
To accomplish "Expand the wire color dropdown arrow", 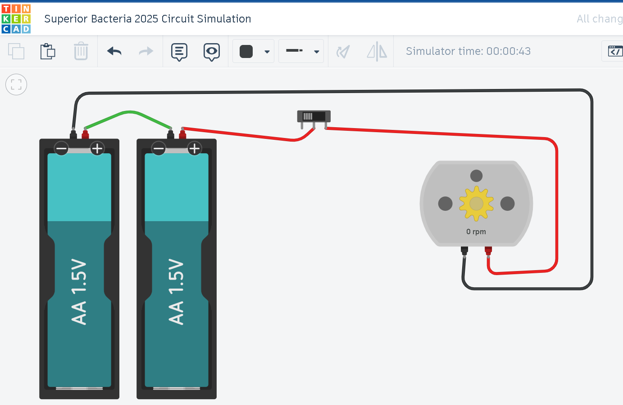I will point(267,52).
